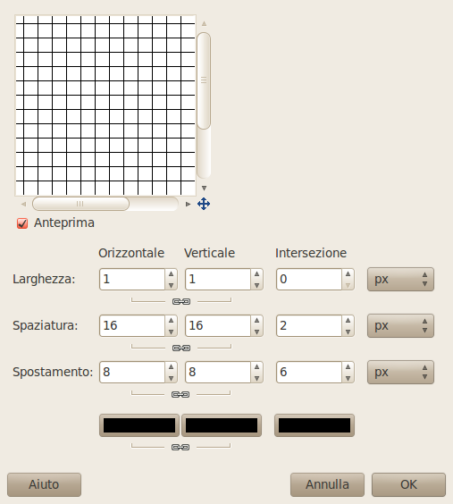Toggle the chain link under Spaziatura fields
Image resolution: width=453 pixels, height=504 pixels.
click(181, 348)
